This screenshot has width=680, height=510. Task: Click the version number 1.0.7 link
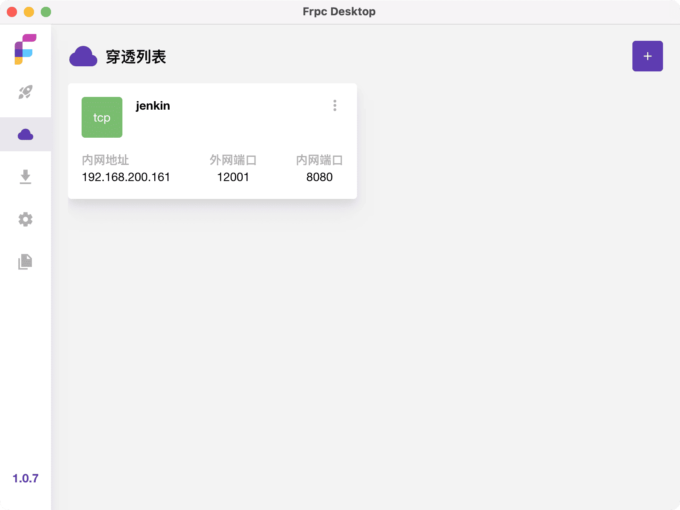pyautogui.click(x=25, y=478)
